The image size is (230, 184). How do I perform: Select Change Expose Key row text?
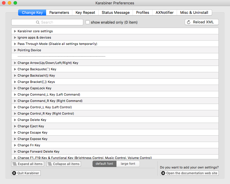point(32,139)
